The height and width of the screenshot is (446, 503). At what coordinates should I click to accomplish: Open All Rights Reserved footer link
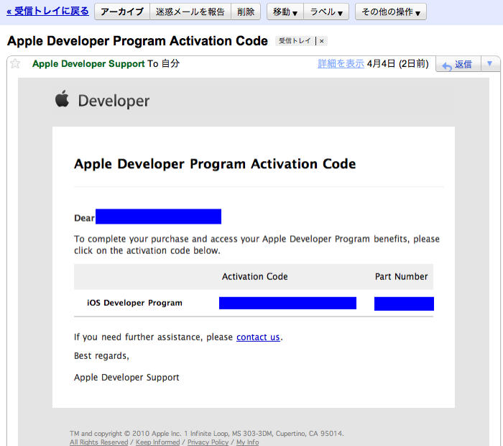(99, 442)
